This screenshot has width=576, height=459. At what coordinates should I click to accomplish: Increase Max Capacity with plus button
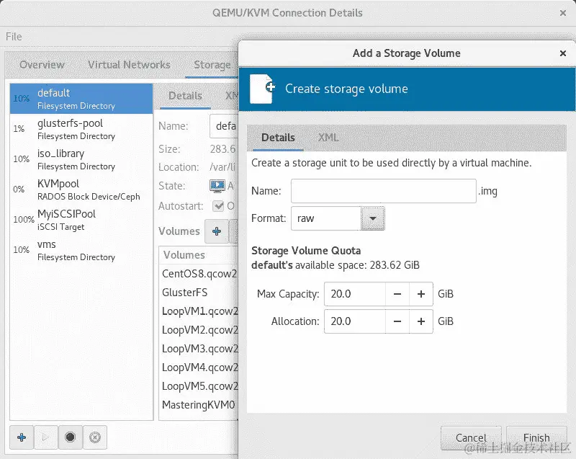[x=421, y=294]
